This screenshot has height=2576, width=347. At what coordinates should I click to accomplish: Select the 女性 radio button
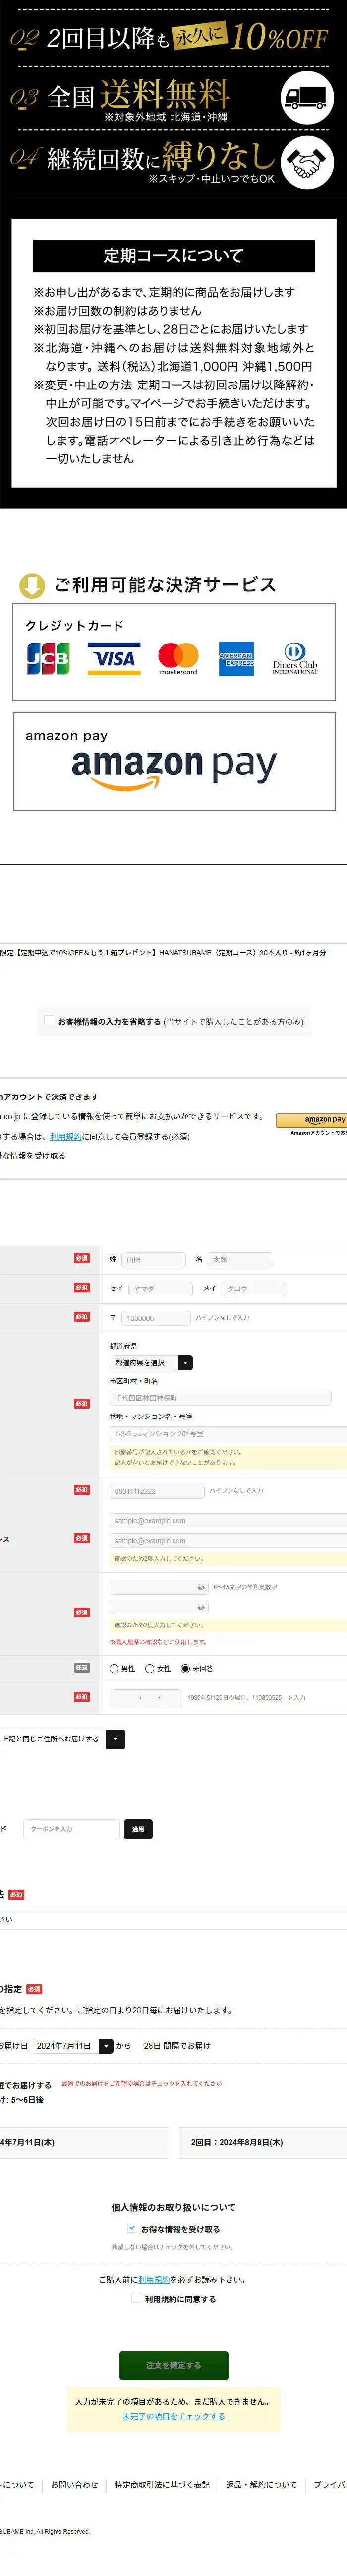(150, 1668)
